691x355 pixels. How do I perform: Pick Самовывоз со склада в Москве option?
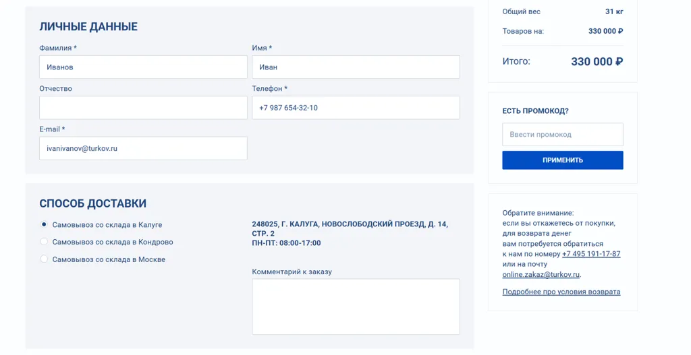click(x=44, y=259)
